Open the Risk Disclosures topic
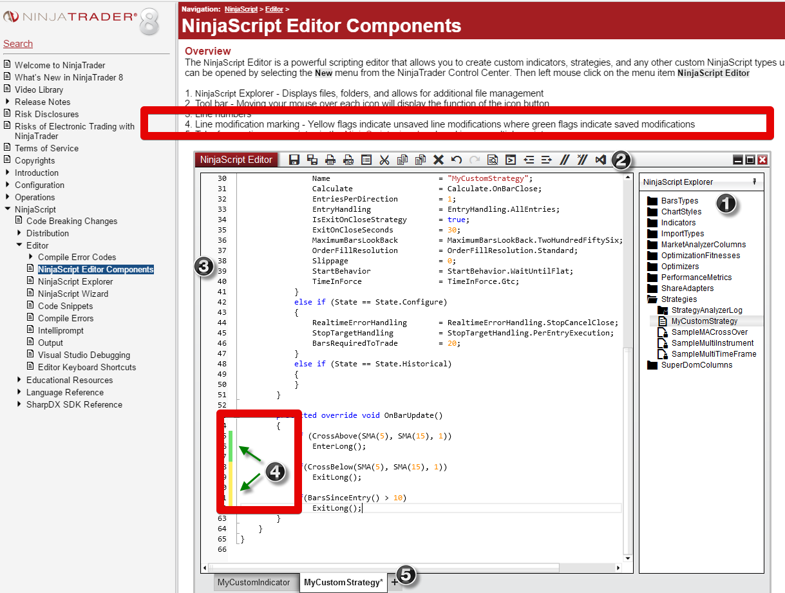The width and height of the screenshot is (785, 593). tap(46, 114)
